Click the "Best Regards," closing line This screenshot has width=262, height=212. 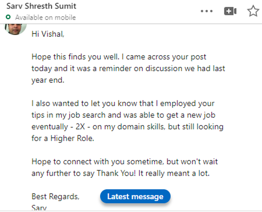[55, 196]
